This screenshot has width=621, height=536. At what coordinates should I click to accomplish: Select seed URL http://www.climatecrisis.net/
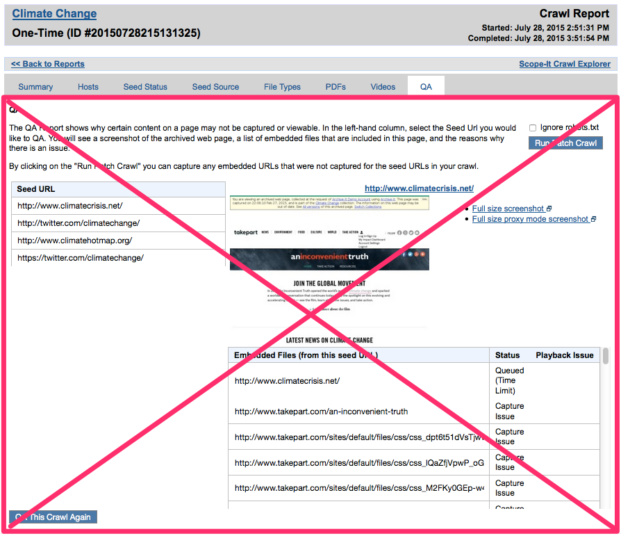[x=69, y=206]
